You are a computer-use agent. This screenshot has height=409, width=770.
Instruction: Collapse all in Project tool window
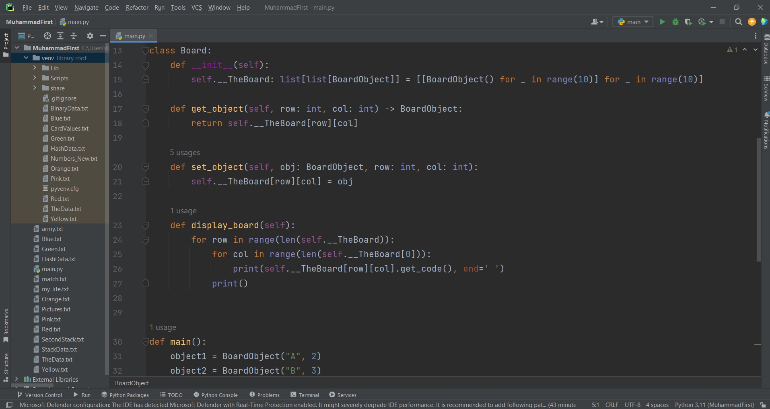[74, 36]
